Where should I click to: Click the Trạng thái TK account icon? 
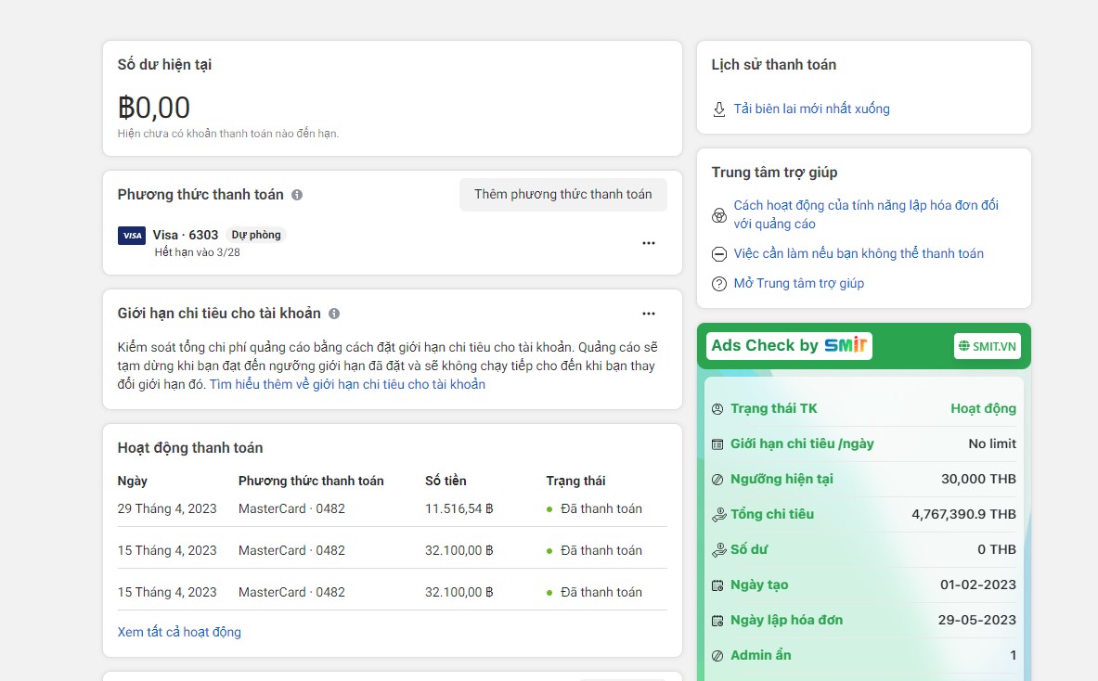[x=717, y=409]
